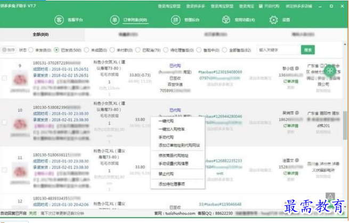The height and width of the screenshot is (223, 349).
Task: Click the 开启代购 icon in title bar
Action: tap(261, 6)
